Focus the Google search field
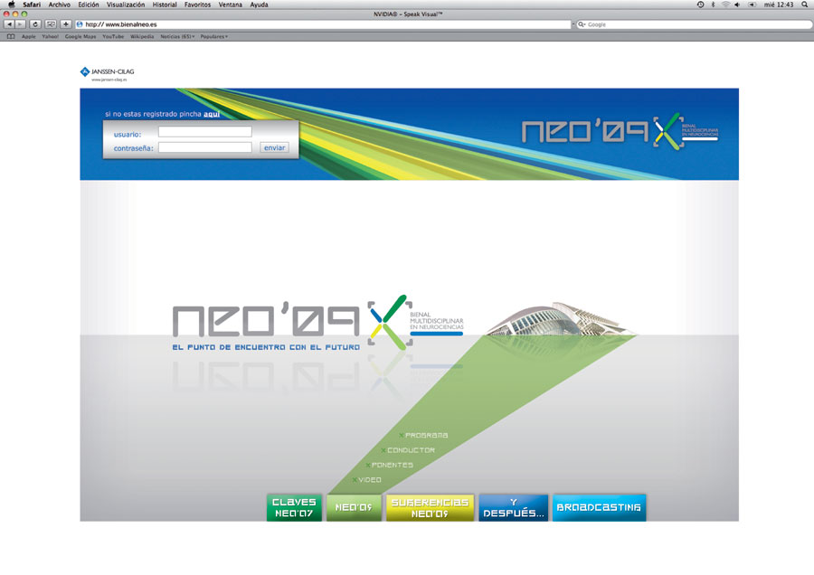The height and width of the screenshot is (575, 814). point(695,24)
